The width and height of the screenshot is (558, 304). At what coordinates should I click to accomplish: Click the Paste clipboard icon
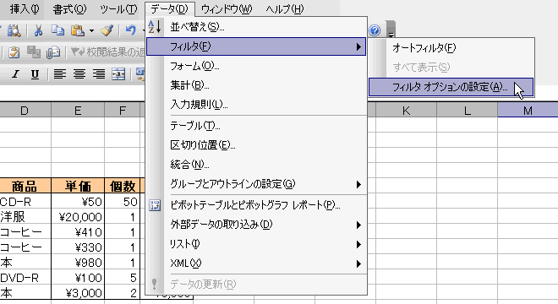pyautogui.click(x=78, y=30)
